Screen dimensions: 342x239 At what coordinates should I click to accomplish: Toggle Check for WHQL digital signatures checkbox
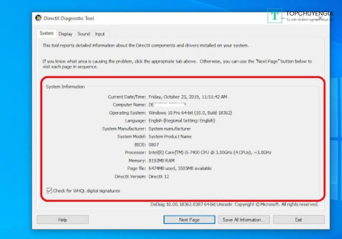click(x=49, y=191)
